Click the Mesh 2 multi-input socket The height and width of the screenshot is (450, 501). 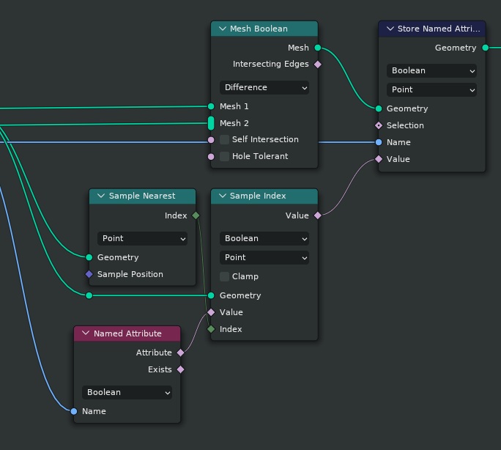[x=211, y=123]
